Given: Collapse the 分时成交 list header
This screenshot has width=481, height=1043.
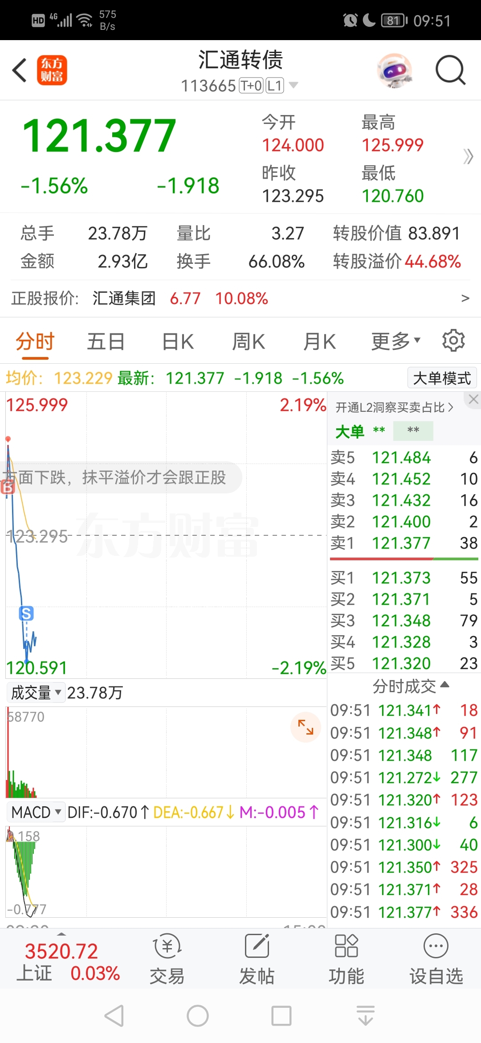Looking at the screenshot, I should [x=411, y=686].
